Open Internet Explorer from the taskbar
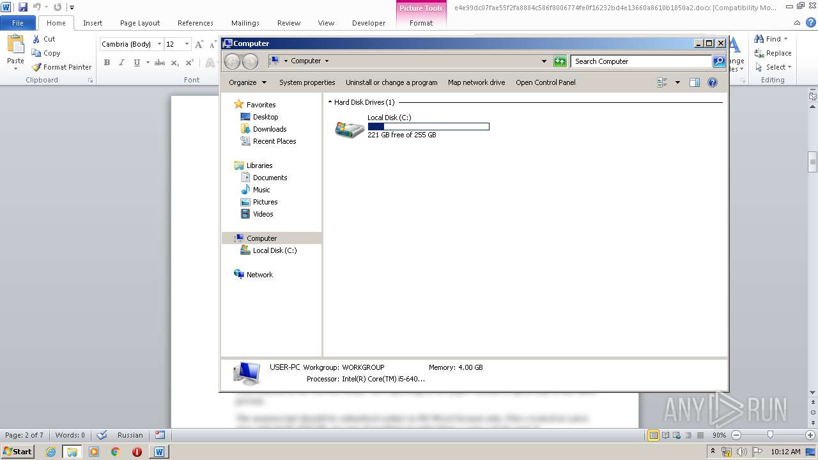This screenshot has height=460, width=818. (50, 452)
